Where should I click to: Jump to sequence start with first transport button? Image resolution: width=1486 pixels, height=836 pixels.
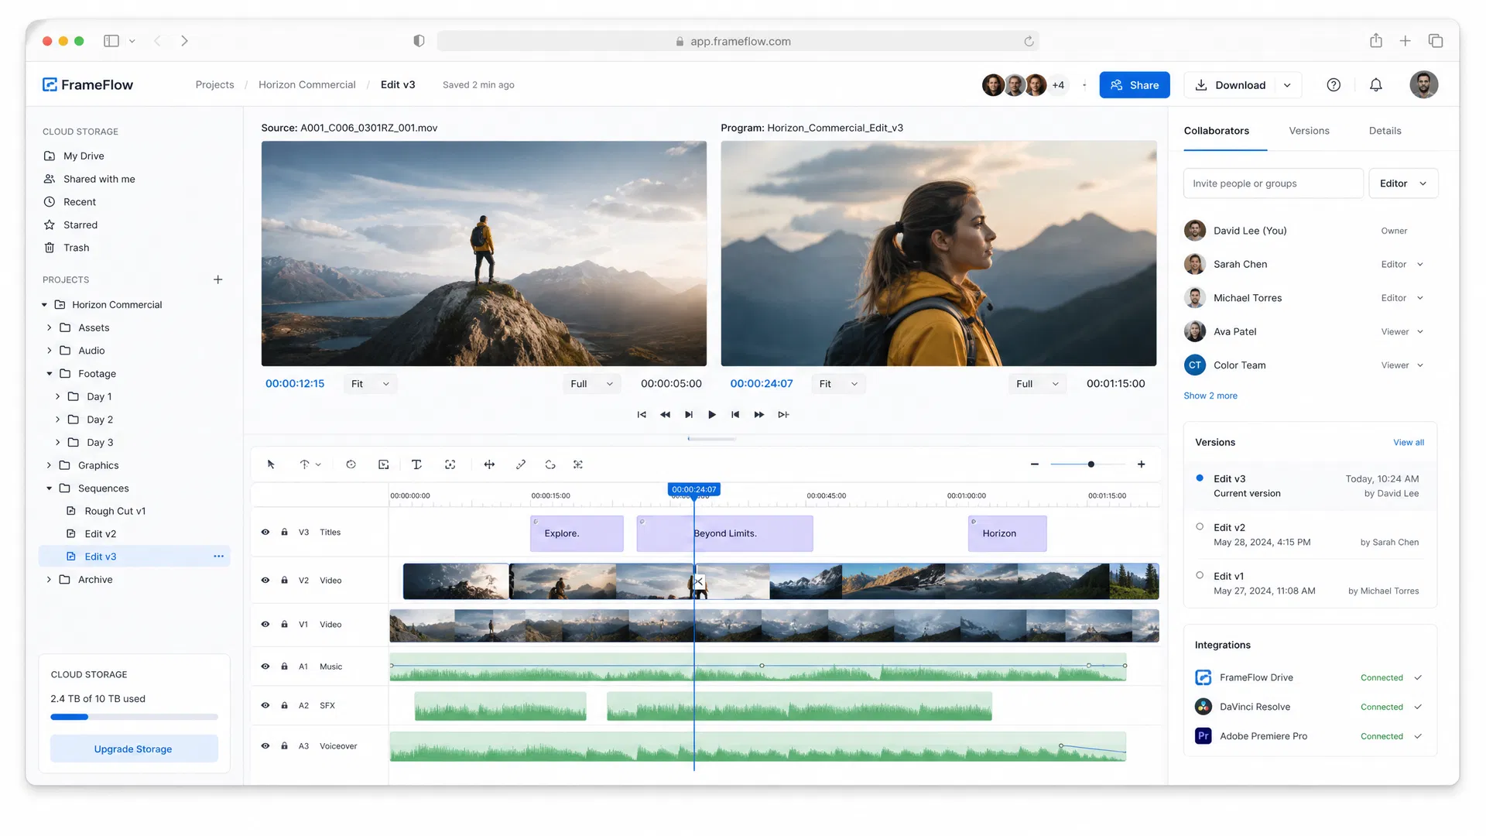coord(642,415)
